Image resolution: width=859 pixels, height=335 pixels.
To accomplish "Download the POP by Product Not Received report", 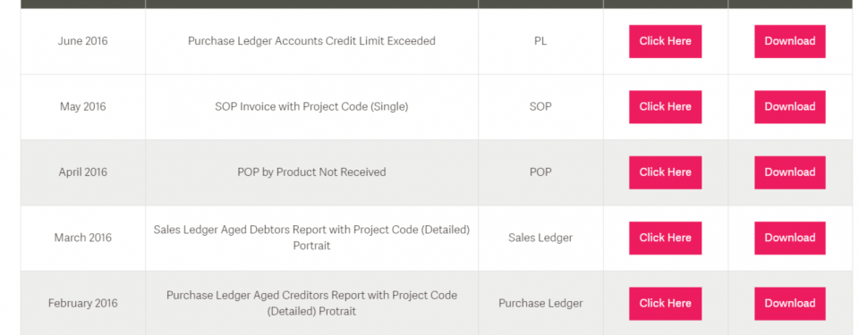I will [x=790, y=172].
